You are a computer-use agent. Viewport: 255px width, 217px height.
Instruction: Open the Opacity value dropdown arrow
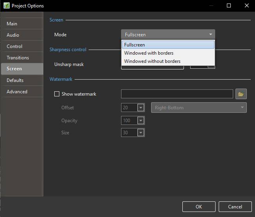141,121
